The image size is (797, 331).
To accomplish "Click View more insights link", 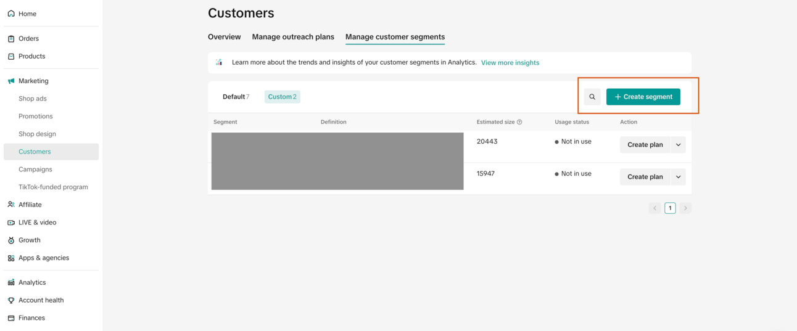I will (x=510, y=63).
